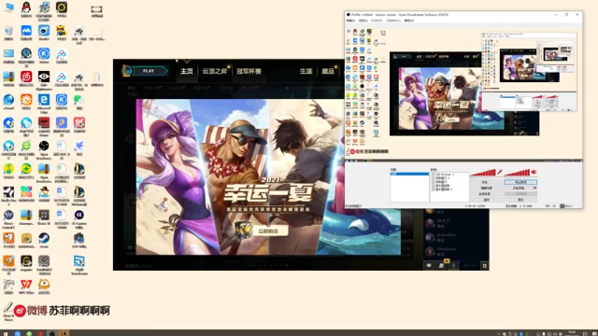Click the Exit button in OBS
This screenshot has height=336, width=598.
pyautogui.click(x=520, y=200)
